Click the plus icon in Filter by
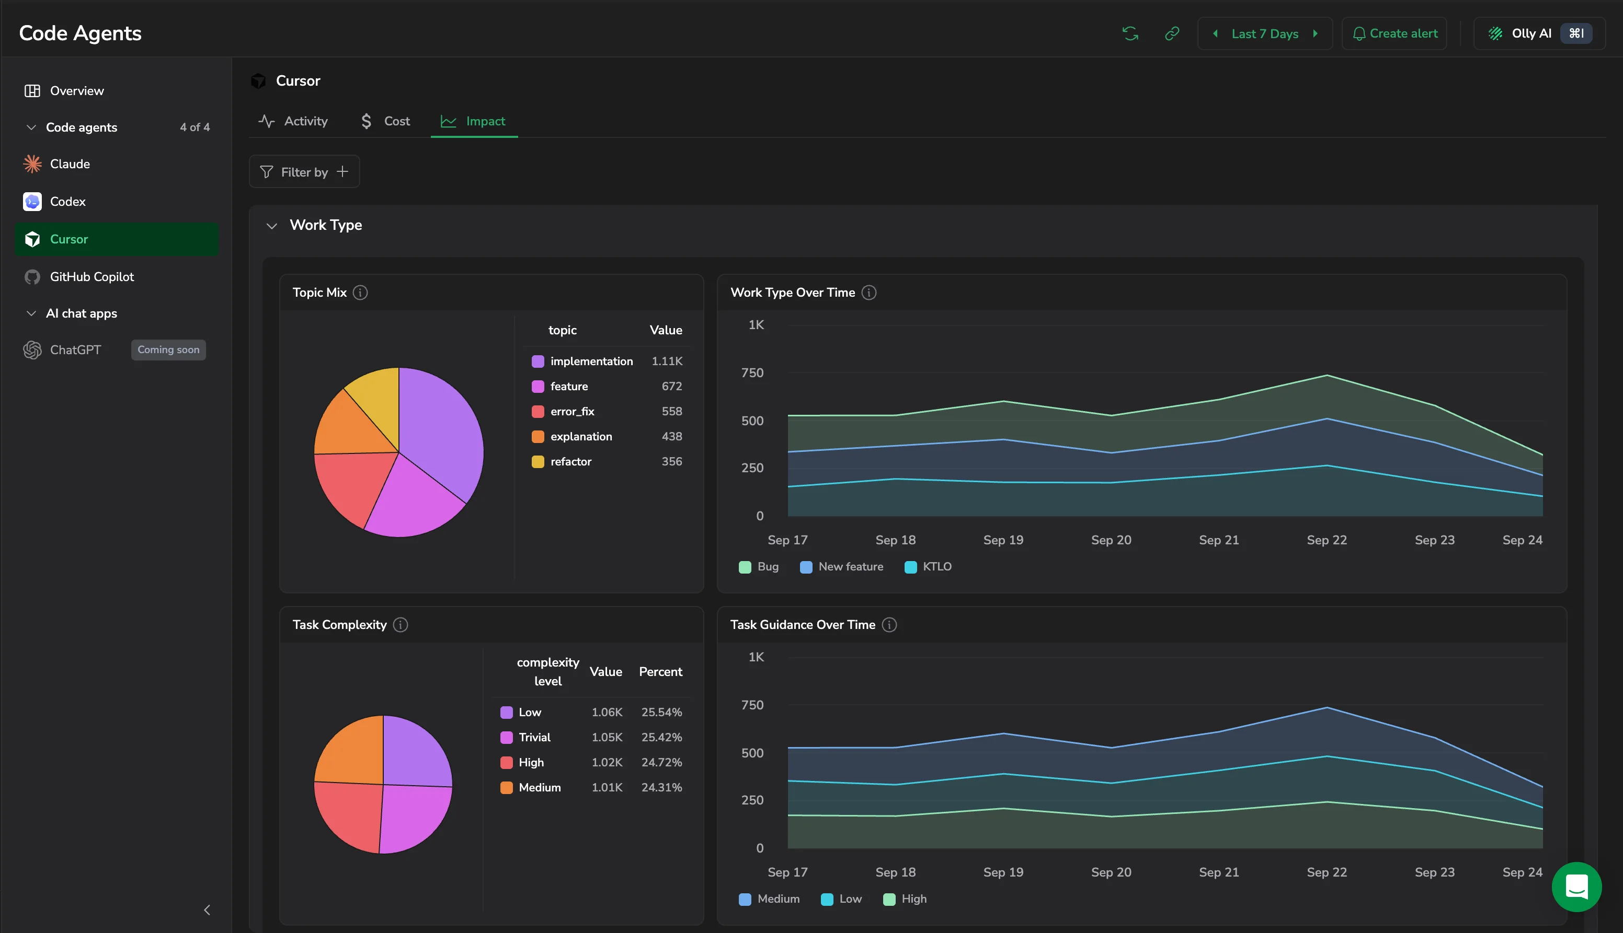 pos(342,171)
